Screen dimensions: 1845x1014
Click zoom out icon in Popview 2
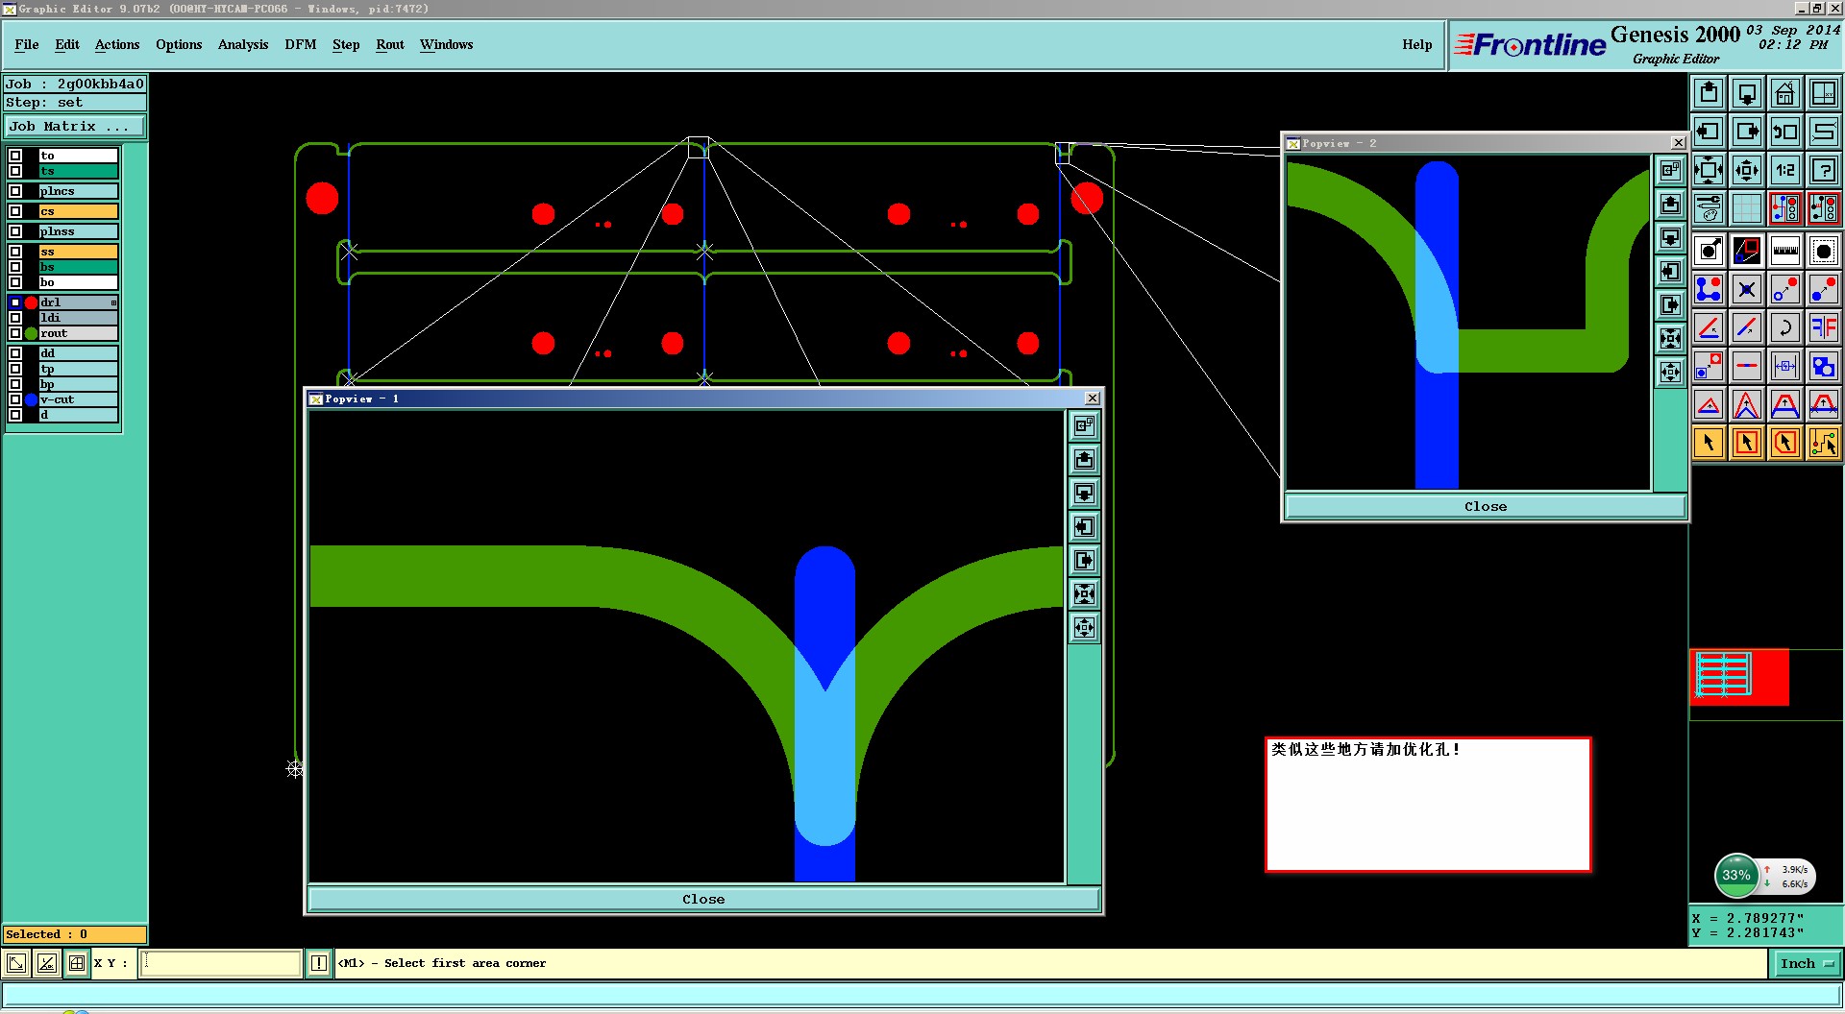(x=1671, y=372)
